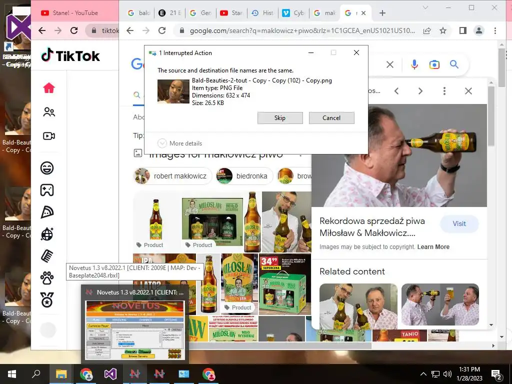Select TikTok food pizza slice icon

pos(47,212)
